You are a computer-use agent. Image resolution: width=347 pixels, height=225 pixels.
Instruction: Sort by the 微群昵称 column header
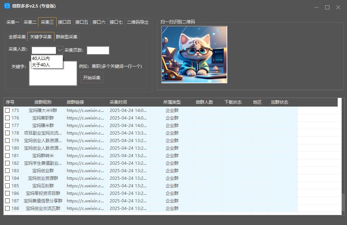point(43,102)
